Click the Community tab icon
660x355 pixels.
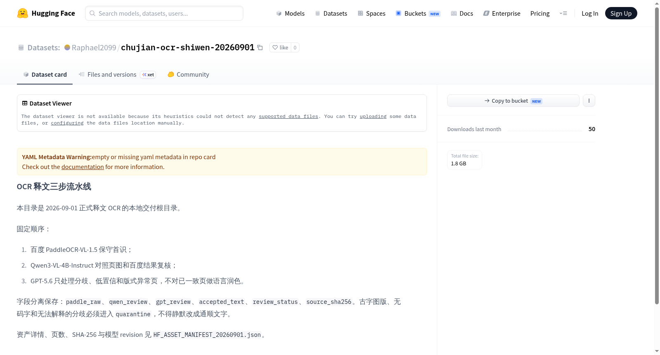click(x=171, y=74)
